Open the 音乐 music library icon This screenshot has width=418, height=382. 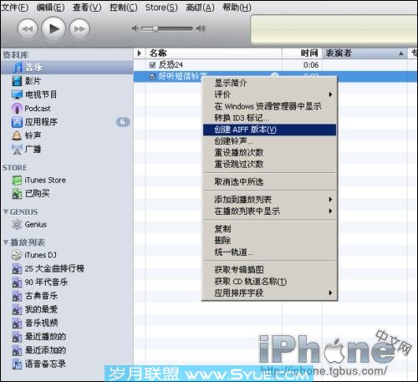click(18, 68)
